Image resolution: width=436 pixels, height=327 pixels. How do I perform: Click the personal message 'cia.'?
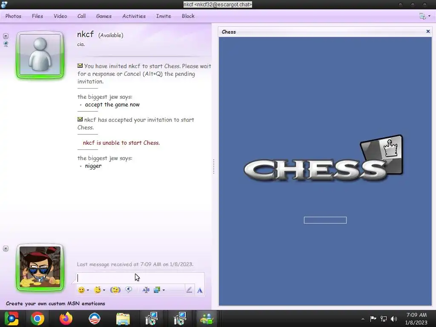click(x=81, y=44)
